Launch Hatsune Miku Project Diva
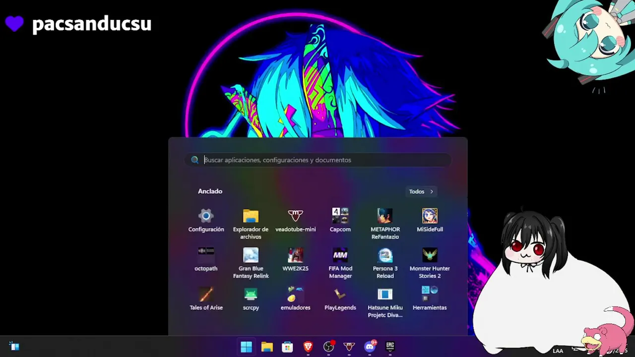 [x=385, y=302]
